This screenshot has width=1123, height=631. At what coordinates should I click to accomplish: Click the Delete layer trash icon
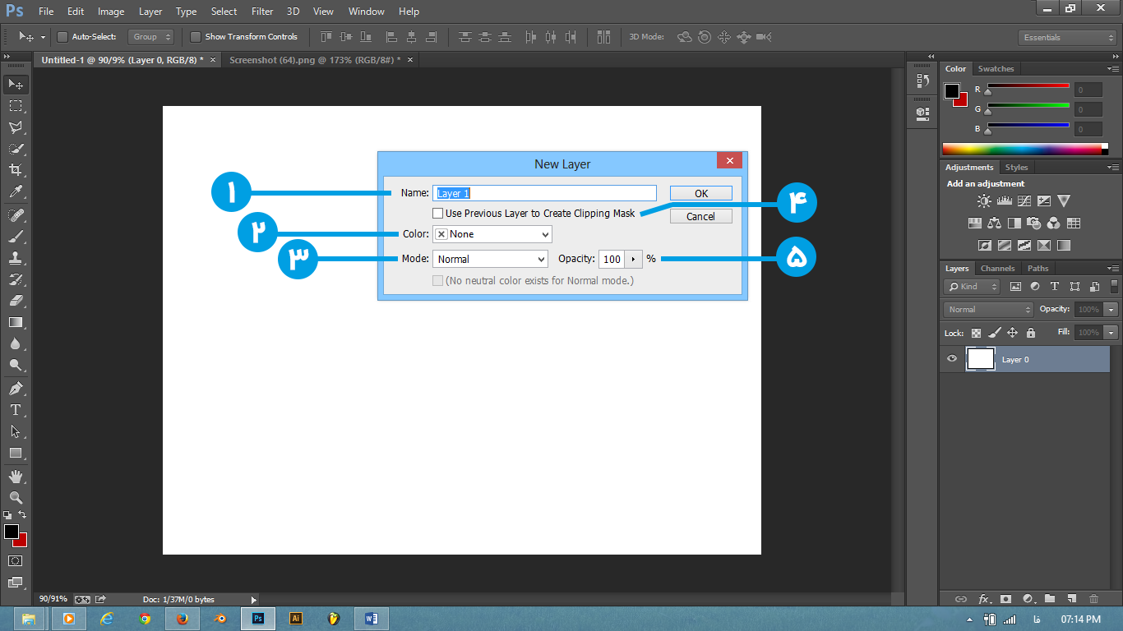click(x=1093, y=599)
